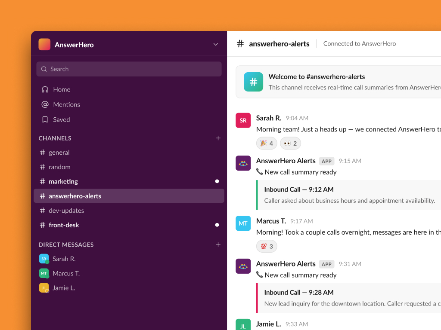Click AnswerHero Alerts app avatar at 9:15 AM
441x330 pixels.
coord(243,163)
